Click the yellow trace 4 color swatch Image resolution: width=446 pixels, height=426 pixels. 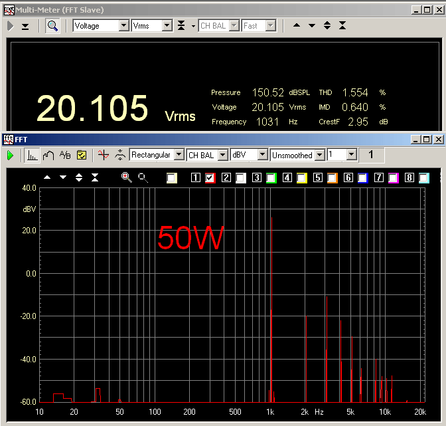(x=301, y=178)
